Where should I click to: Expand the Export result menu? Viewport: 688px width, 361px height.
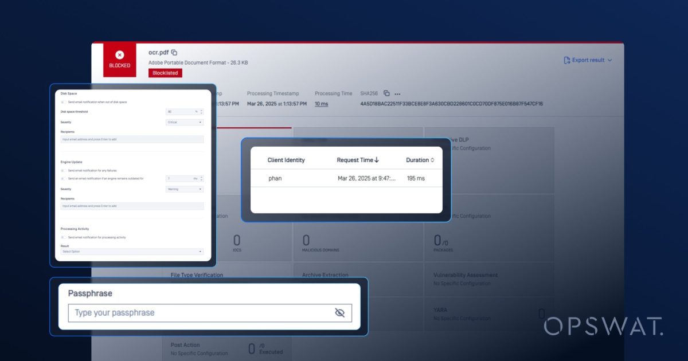coord(609,60)
